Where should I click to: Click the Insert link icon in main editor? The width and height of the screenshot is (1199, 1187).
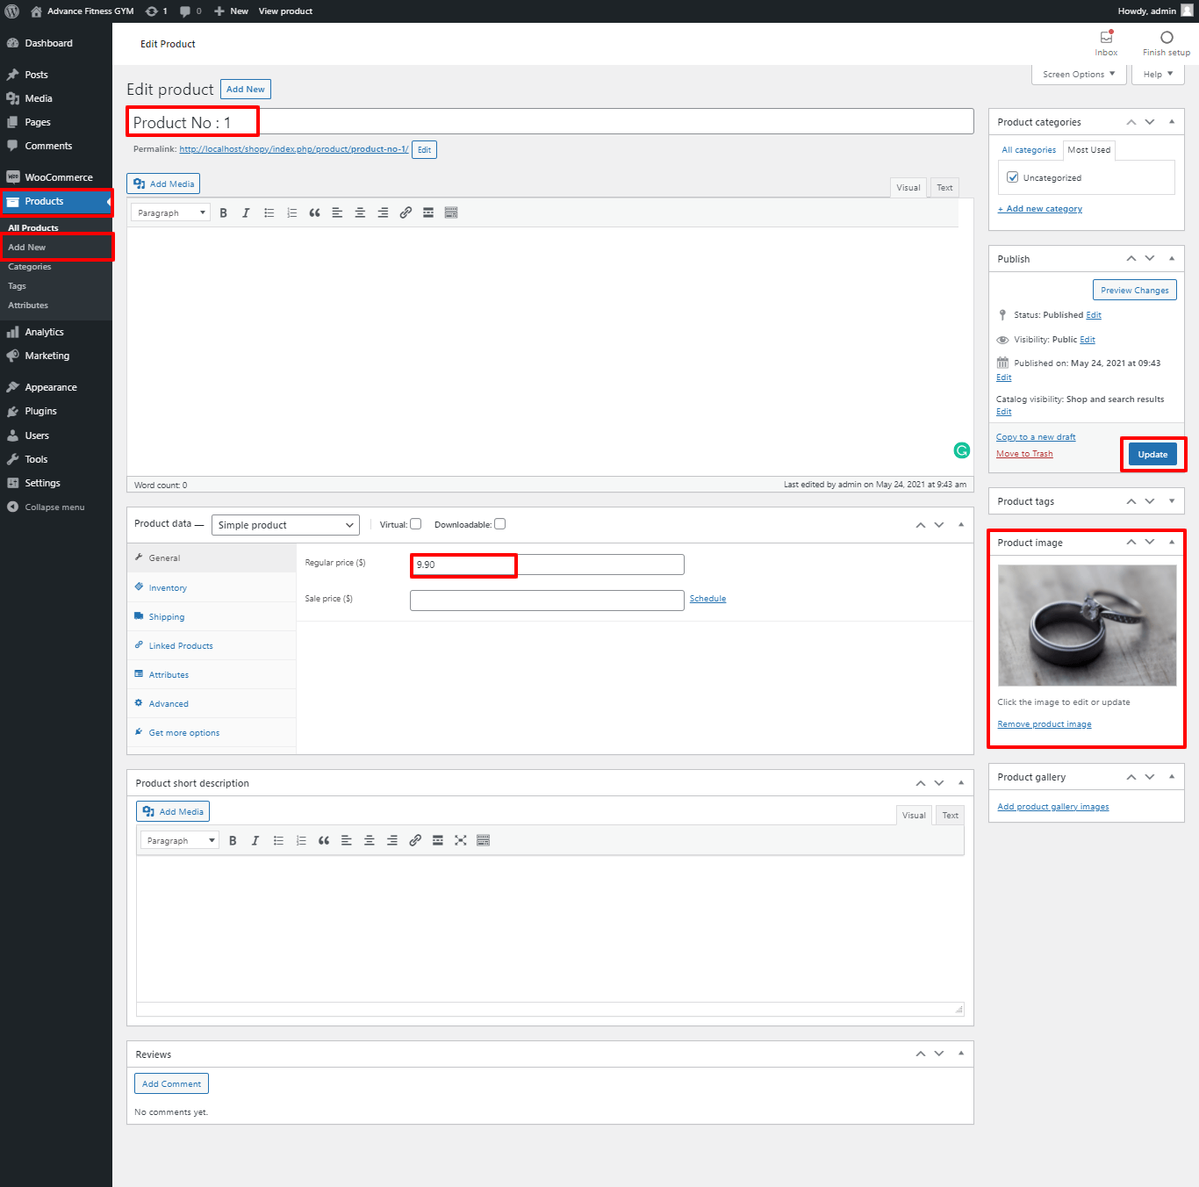tap(406, 213)
